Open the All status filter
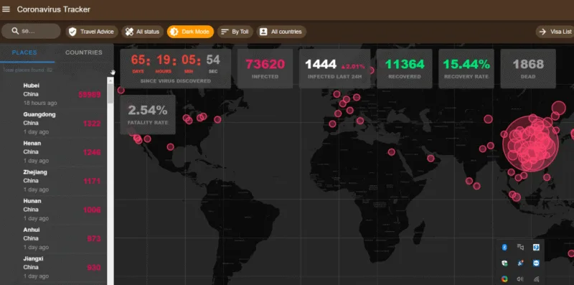The width and height of the screenshot is (574, 285). [x=142, y=32]
